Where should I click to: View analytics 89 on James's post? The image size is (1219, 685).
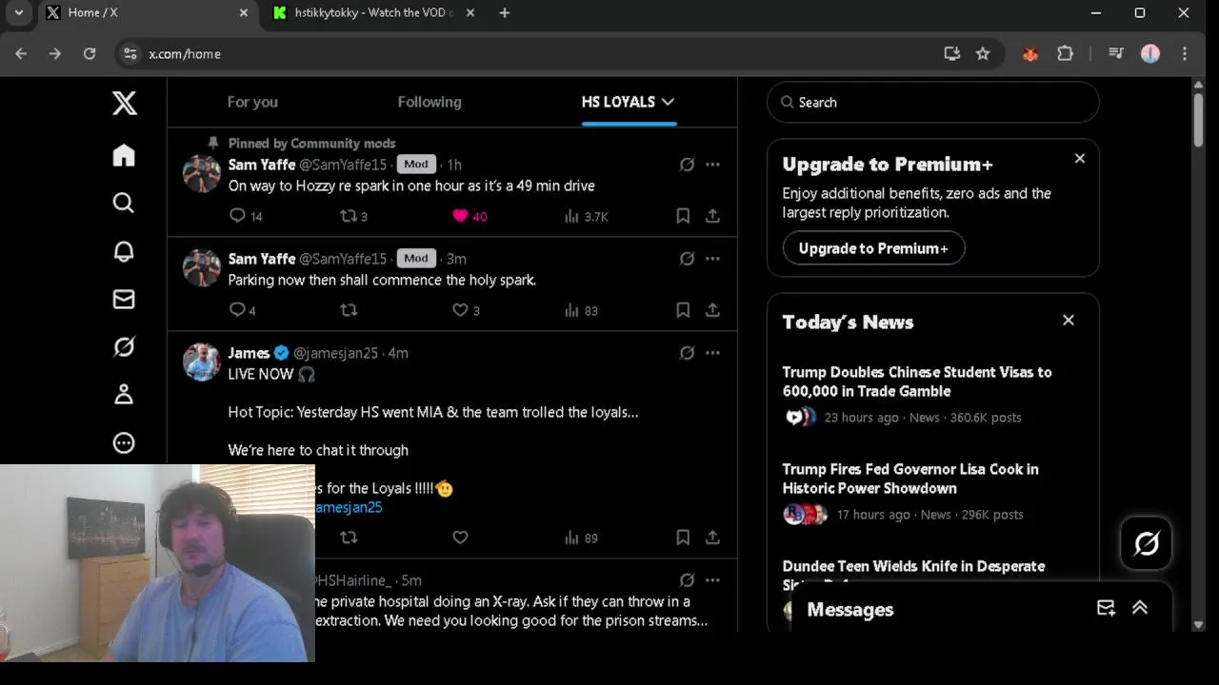(x=581, y=538)
